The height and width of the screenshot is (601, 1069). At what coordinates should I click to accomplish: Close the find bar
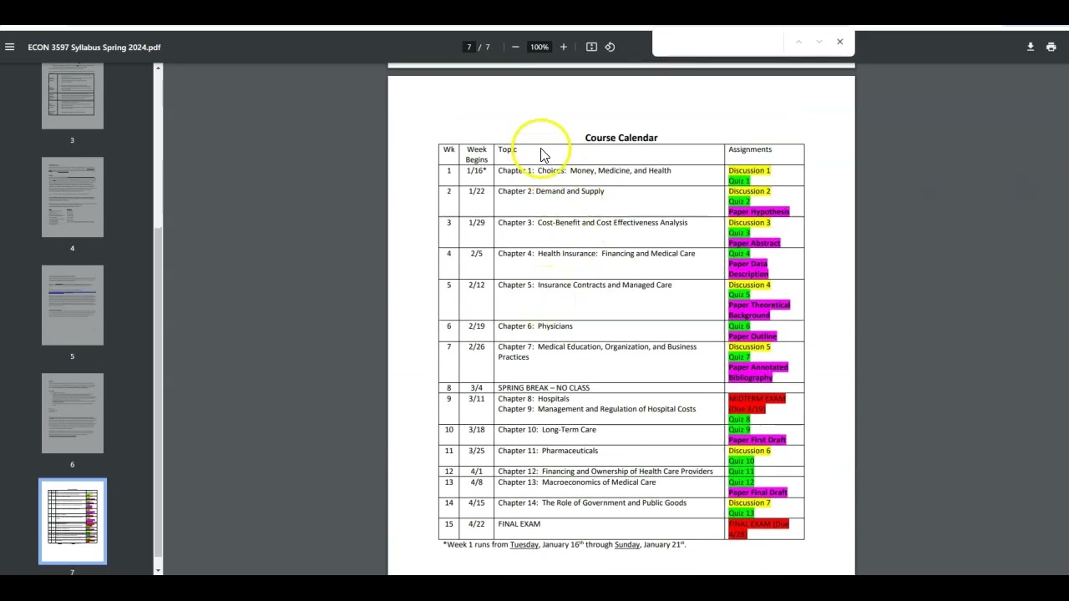click(x=840, y=42)
